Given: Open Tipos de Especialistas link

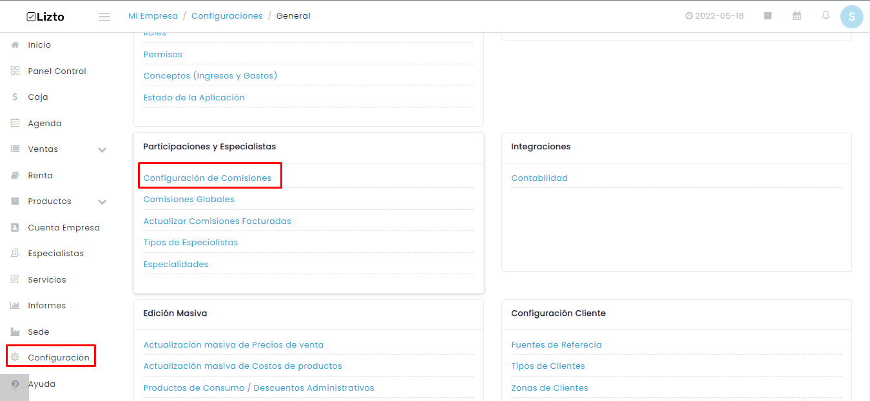Looking at the screenshot, I should [191, 243].
